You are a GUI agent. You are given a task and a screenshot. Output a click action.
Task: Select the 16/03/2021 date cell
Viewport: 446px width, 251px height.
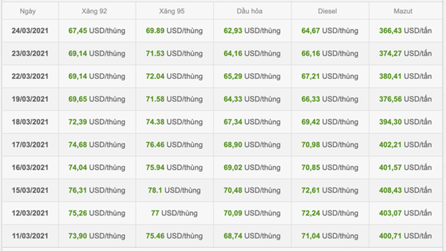[x=30, y=168]
